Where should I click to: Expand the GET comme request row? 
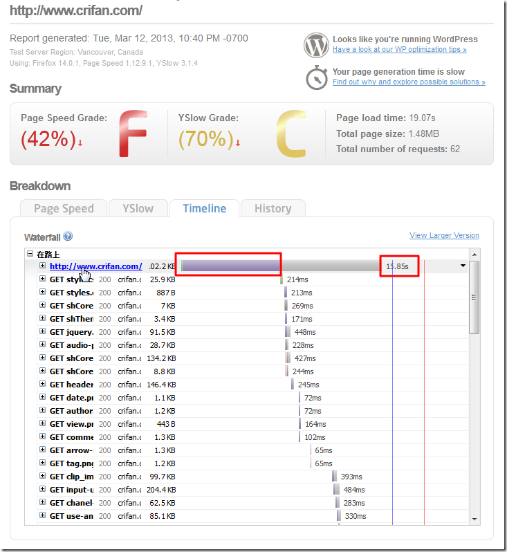43,436
